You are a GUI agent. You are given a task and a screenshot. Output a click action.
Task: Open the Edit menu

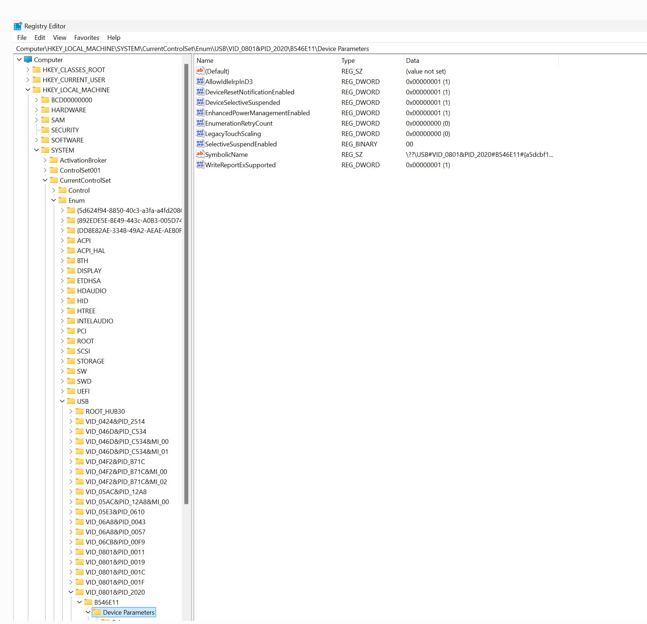(x=39, y=38)
